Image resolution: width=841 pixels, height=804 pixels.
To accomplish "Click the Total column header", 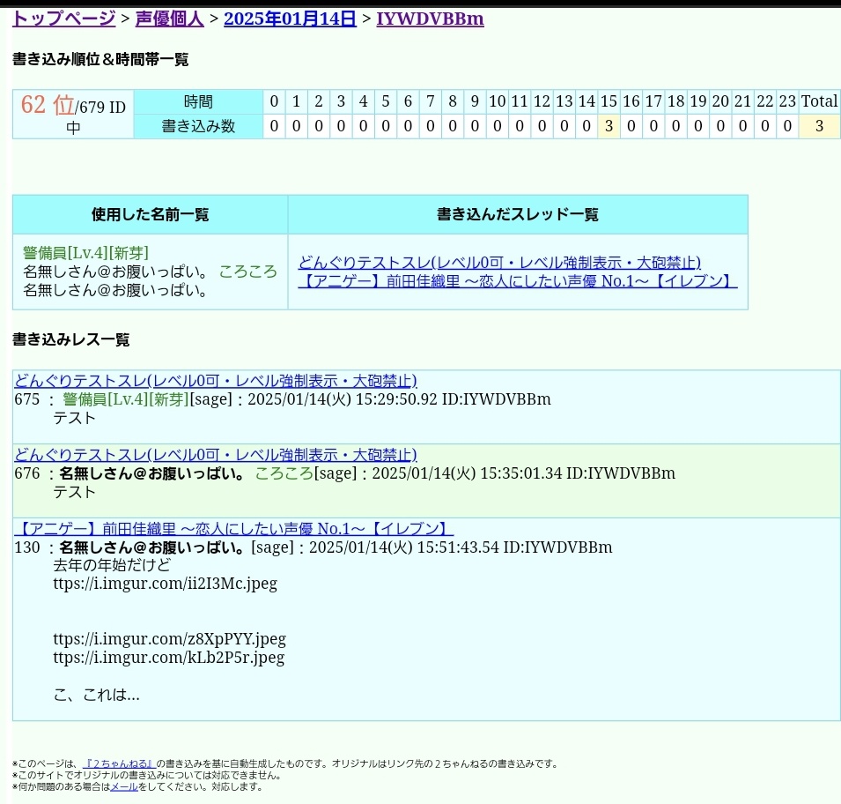I will click(819, 101).
